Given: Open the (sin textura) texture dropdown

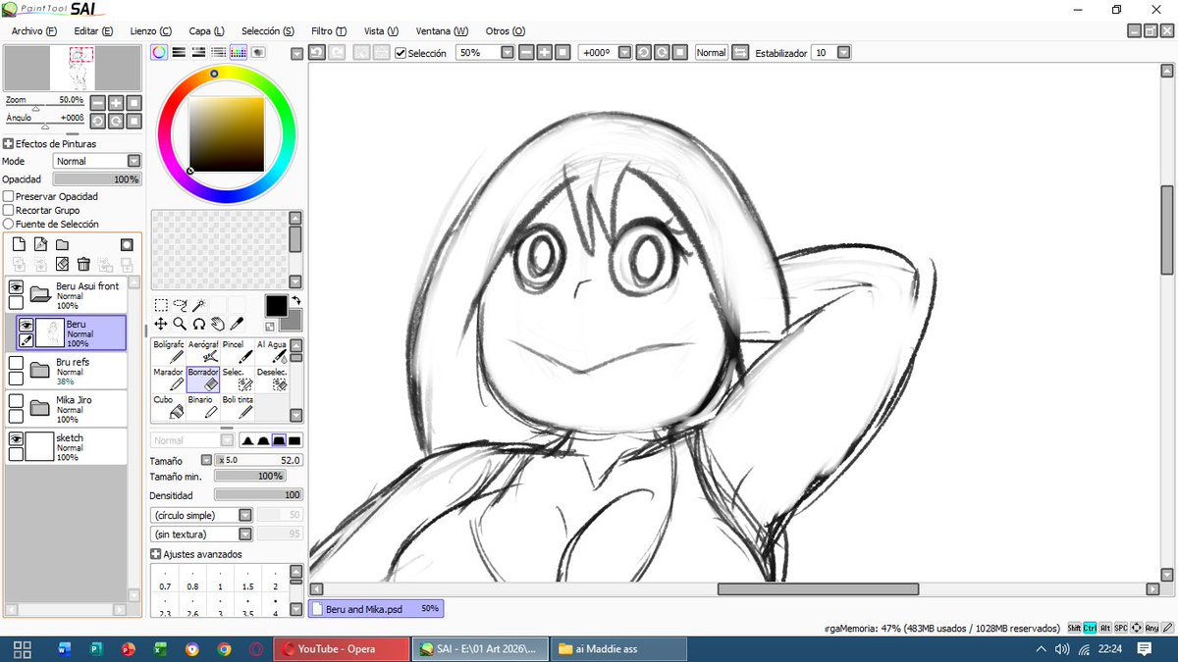Looking at the screenshot, I should click(x=201, y=535).
